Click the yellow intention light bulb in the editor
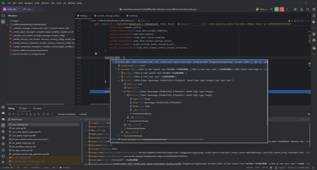This screenshot has height=170, width=317. pos(96,54)
